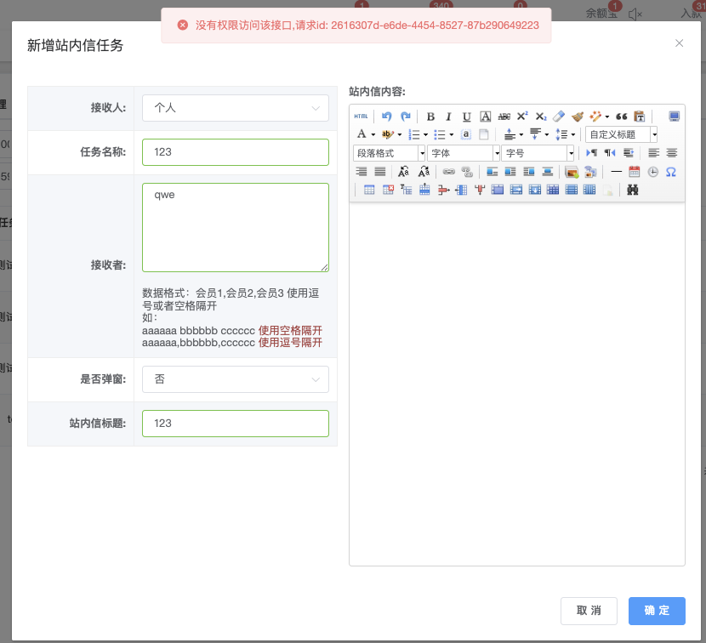Insert a hyperlink with the link icon
Image resolution: width=706 pixels, height=643 pixels.
448,172
